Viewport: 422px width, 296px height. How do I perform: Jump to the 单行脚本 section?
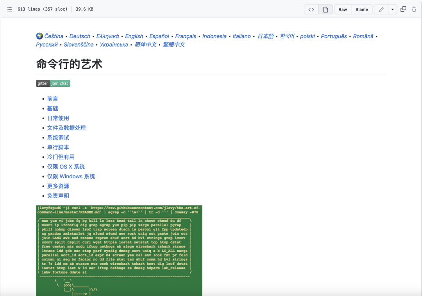(x=58, y=147)
